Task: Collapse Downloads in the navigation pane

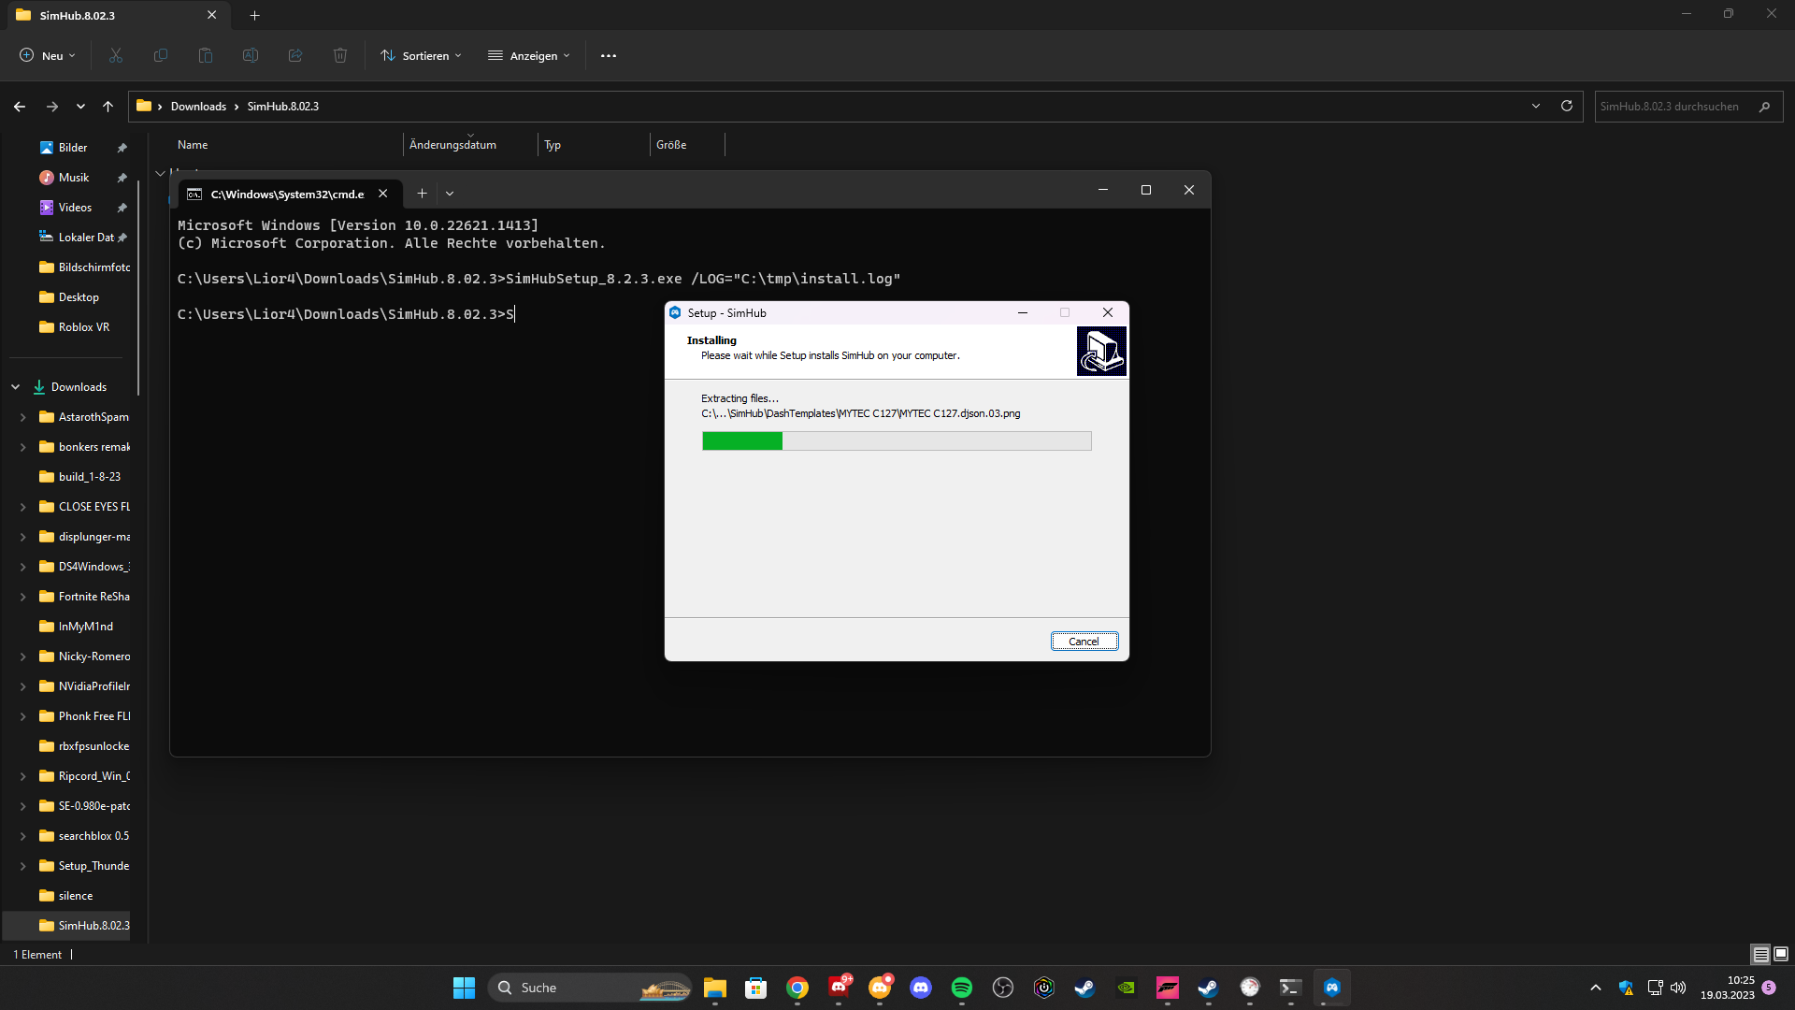Action: click(15, 386)
